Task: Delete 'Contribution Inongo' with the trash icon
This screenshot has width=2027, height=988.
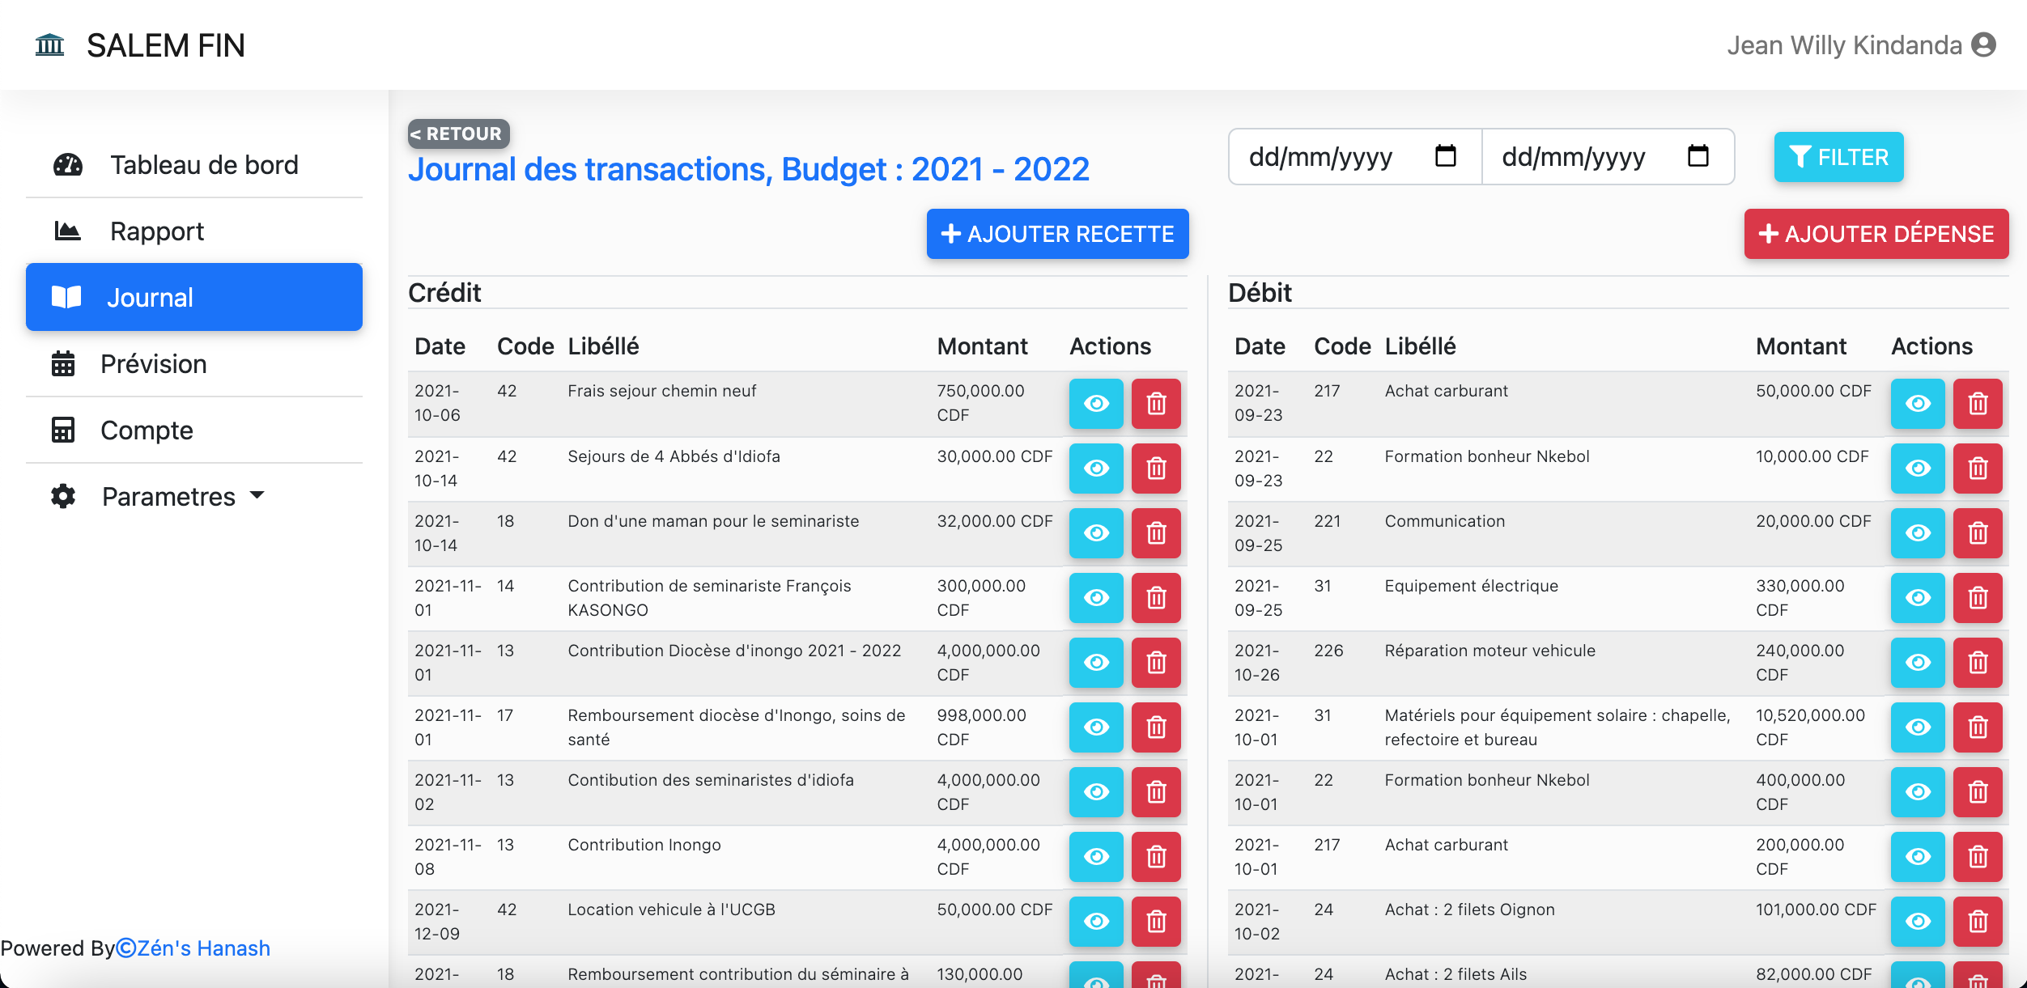Action: pyautogui.click(x=1156, y=856)
